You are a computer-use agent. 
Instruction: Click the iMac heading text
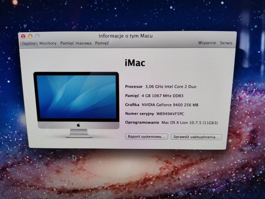pos(135,63)
